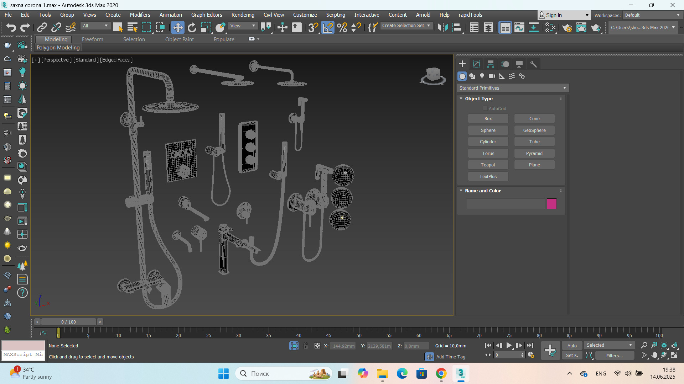
Task: Open Sign In dropdown
Action: click(564, 15)
